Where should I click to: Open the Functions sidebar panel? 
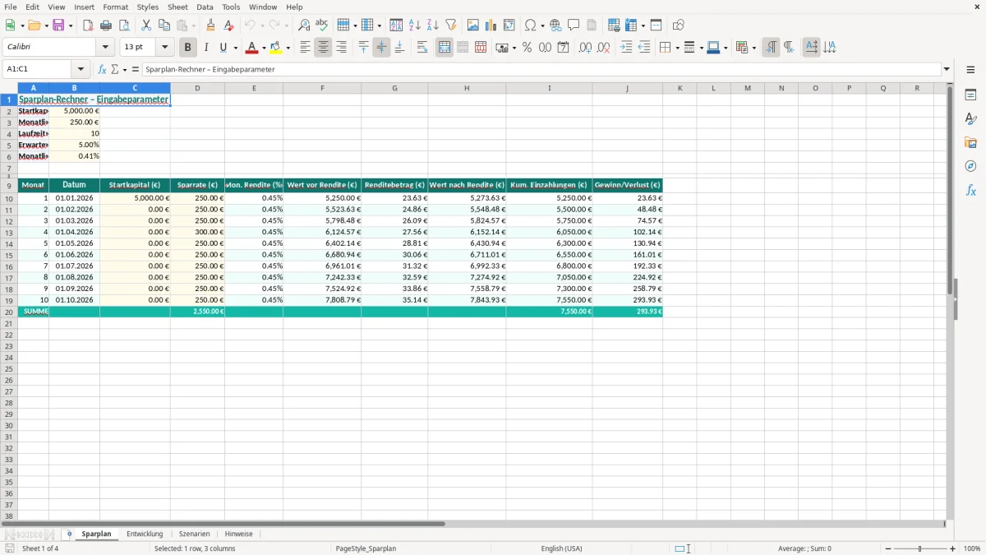point(970,190)
